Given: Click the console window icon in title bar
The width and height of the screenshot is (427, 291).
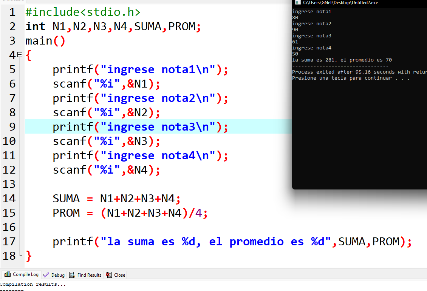Looking at the screenshot, I should pos(298,3).
